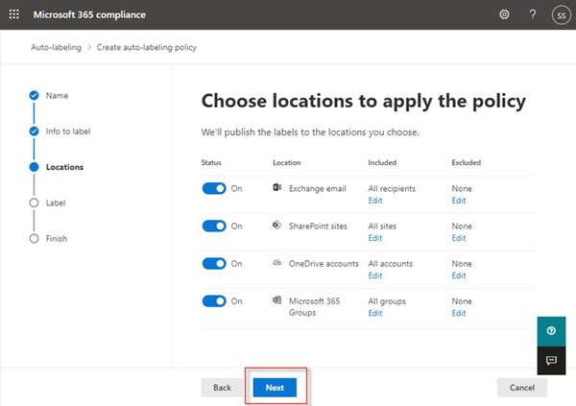Select the Locations step label
Viewport: 576px width, 406px height.
pyautogui.click(x=64, y=167)
